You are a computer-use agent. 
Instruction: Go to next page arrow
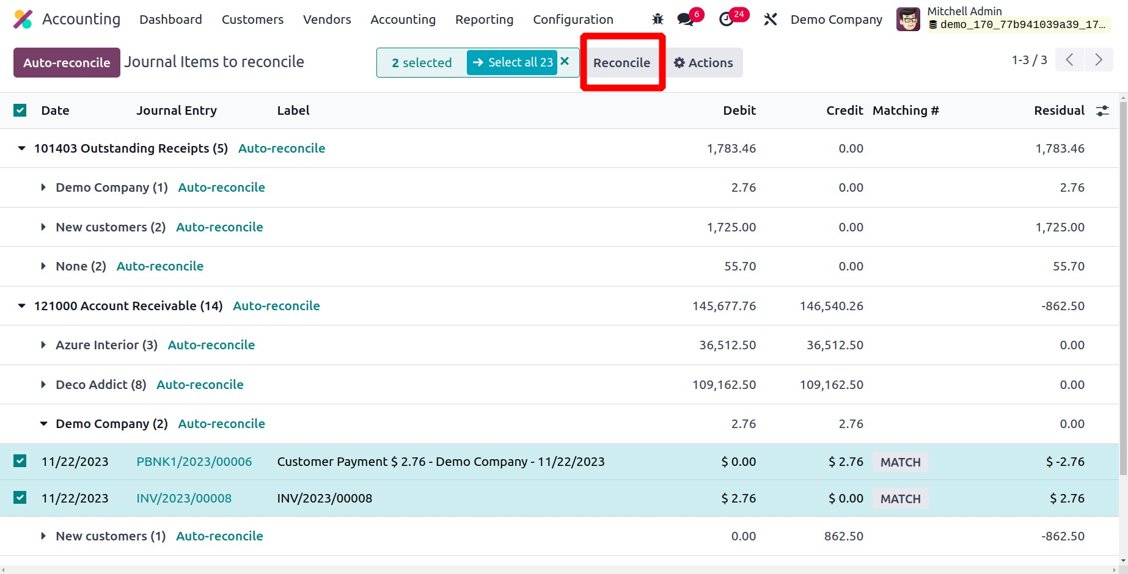point(1098,60)
